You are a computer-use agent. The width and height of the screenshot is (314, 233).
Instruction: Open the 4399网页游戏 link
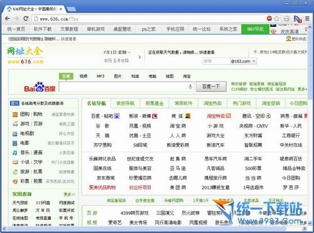pos(134,213)
